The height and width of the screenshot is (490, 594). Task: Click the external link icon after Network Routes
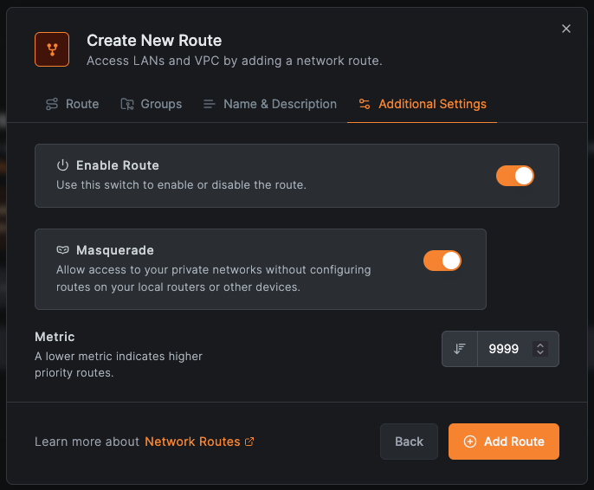[249, 442]
